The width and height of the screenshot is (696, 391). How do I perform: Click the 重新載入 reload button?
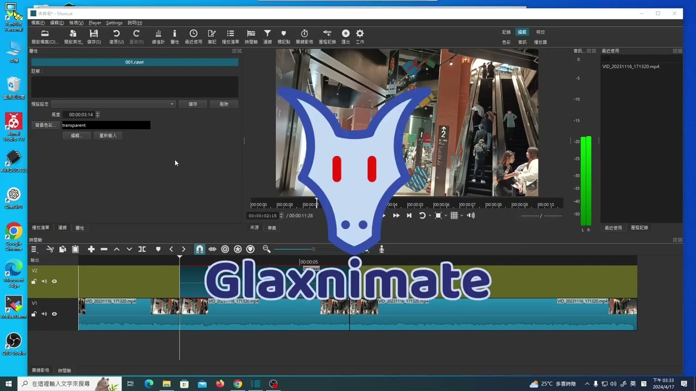pos(108,135)
